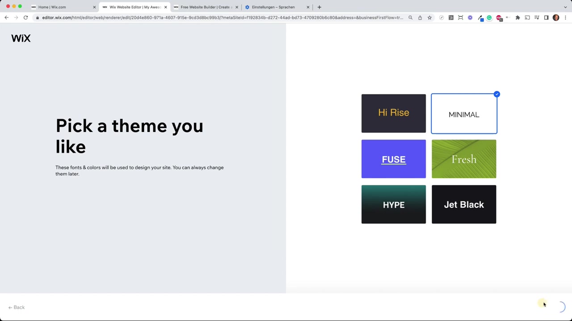Image resolution: width=572 pixels, height=321 pixels.
Task: Close the Home | Wix.com tab
Action: (94, 7)
